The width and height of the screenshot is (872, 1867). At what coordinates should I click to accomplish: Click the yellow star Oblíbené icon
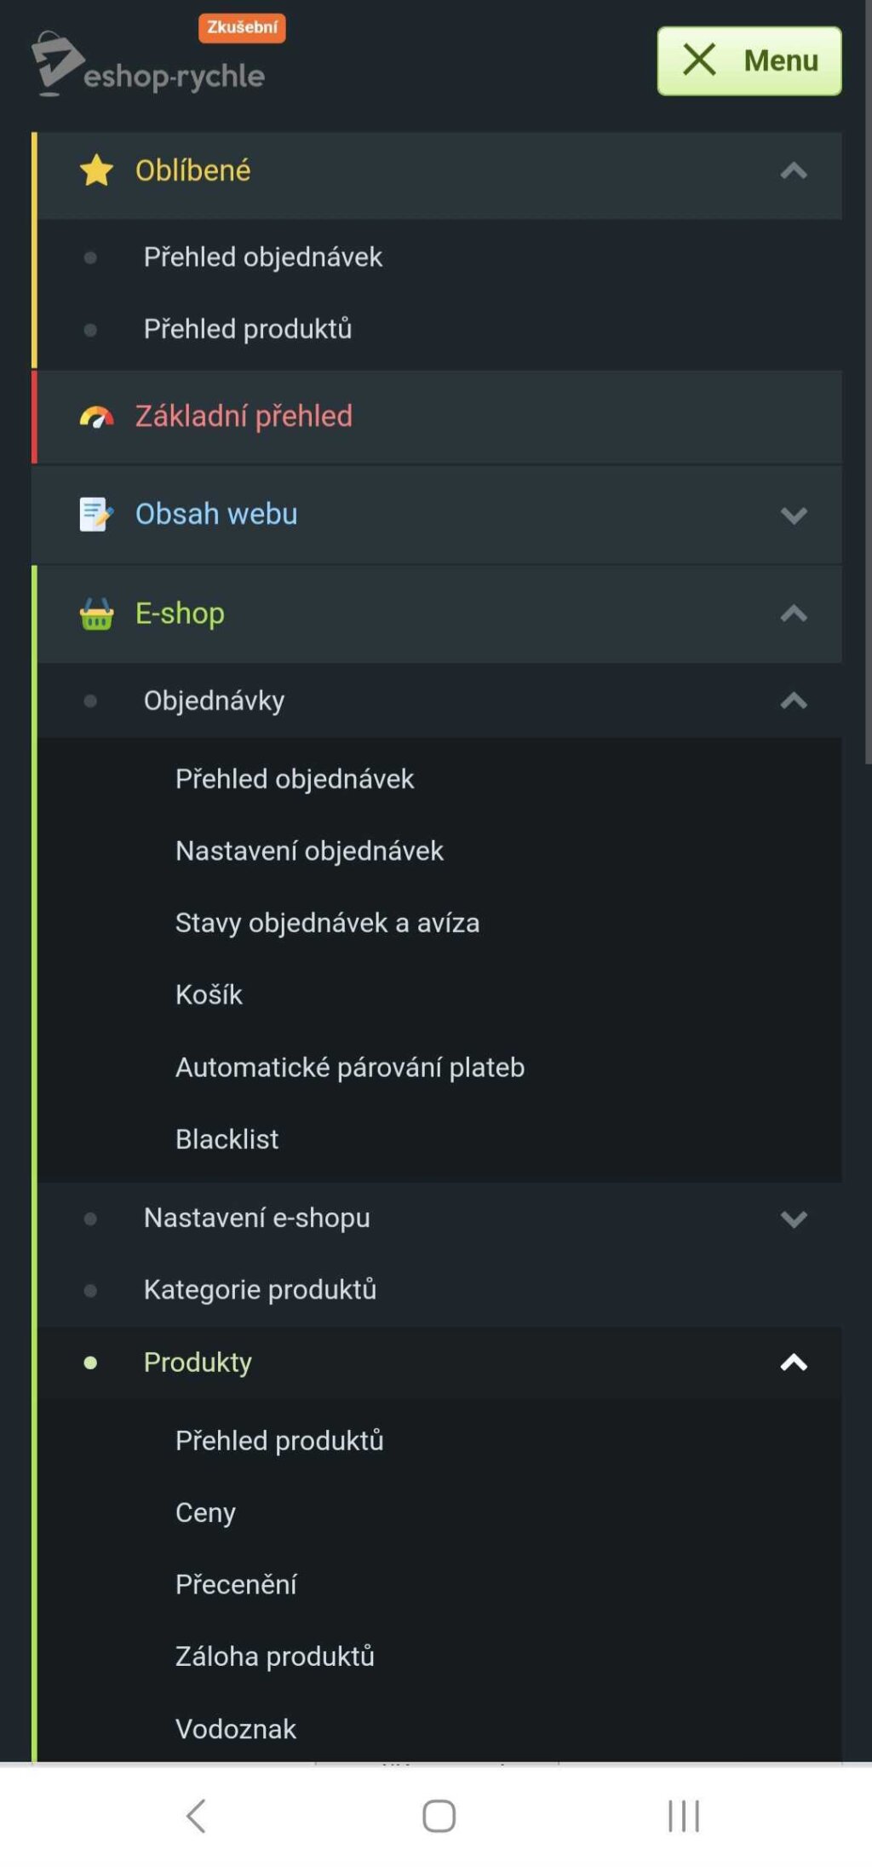point(96,170)
